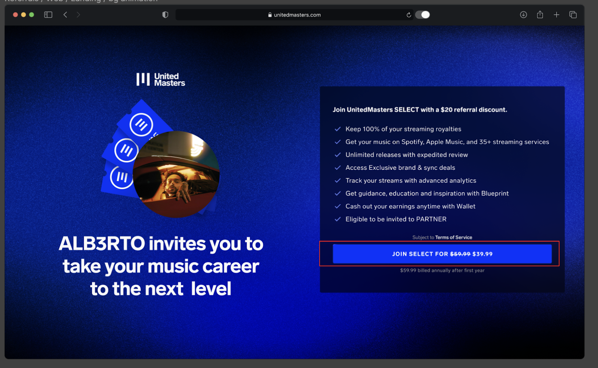
Task: Click the checkmark next to streaming royalties
Action: [337, 129]
